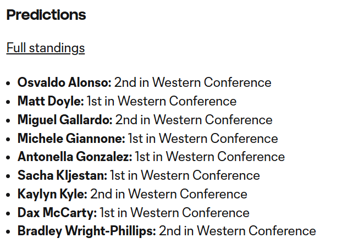Click Kaylyn Kyle's 2nd in Western Conference prediction
The width and height of the screenshot is (342, 249).
tap(169, 195)
